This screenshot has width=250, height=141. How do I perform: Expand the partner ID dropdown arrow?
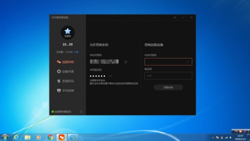(x=188, y=62)
